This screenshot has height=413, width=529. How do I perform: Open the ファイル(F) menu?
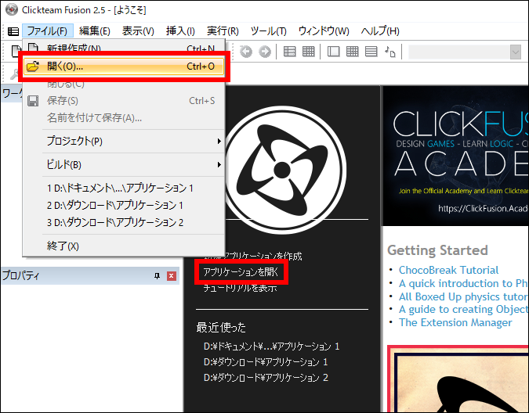48,31
